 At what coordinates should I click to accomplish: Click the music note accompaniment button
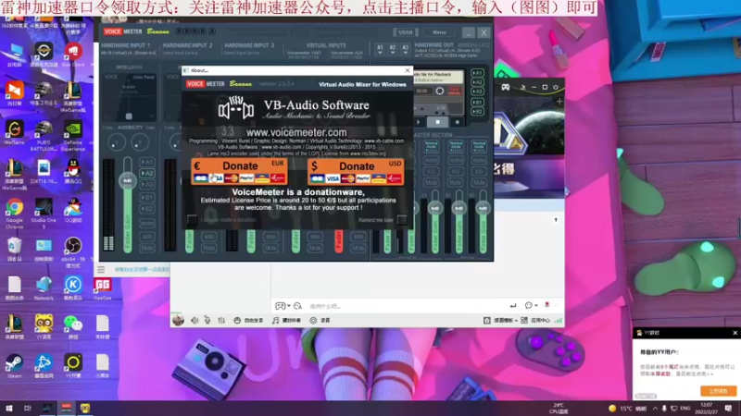286,320
